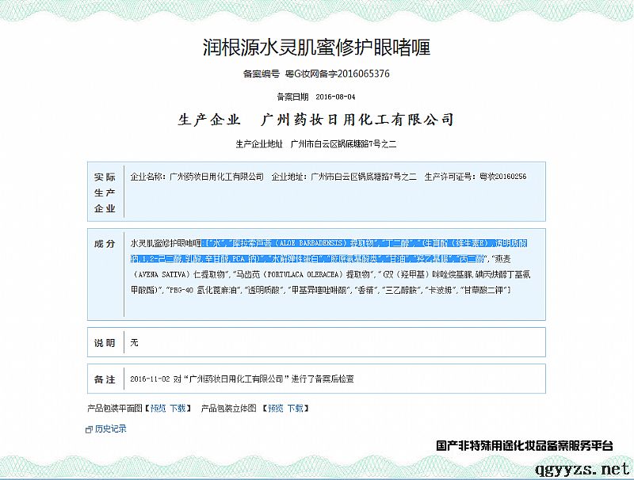
Task: Click the 2016-11-02 inspection remark text
Action: [x=241, y=379]
